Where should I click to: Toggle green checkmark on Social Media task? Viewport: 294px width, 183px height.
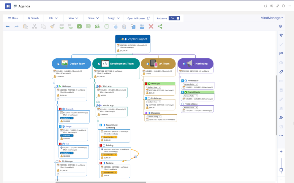pyautogui.click(x=186, y=92)
